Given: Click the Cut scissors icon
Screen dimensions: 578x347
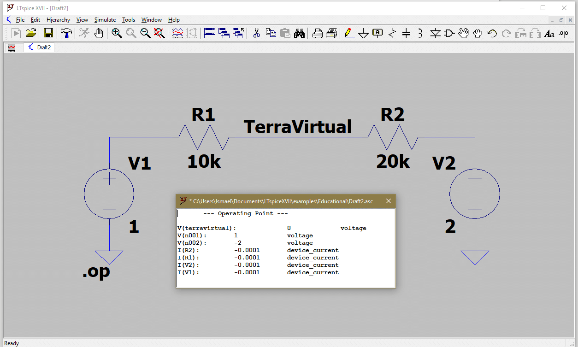Looking at the screenshot, I should point(257,33).
